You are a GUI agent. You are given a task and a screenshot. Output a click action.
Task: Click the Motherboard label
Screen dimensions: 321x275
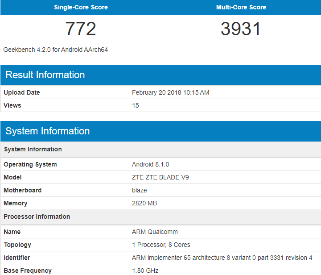point(23,190)
